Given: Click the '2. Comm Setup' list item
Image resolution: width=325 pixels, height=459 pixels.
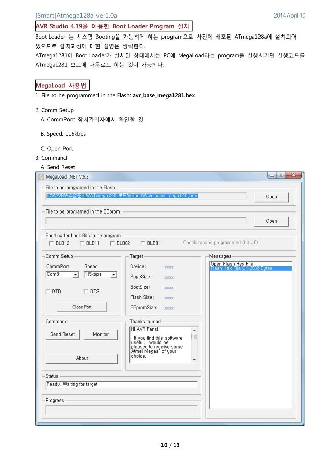Looking at the screenshot, I should pyautogui.click(x=54, y=110).
